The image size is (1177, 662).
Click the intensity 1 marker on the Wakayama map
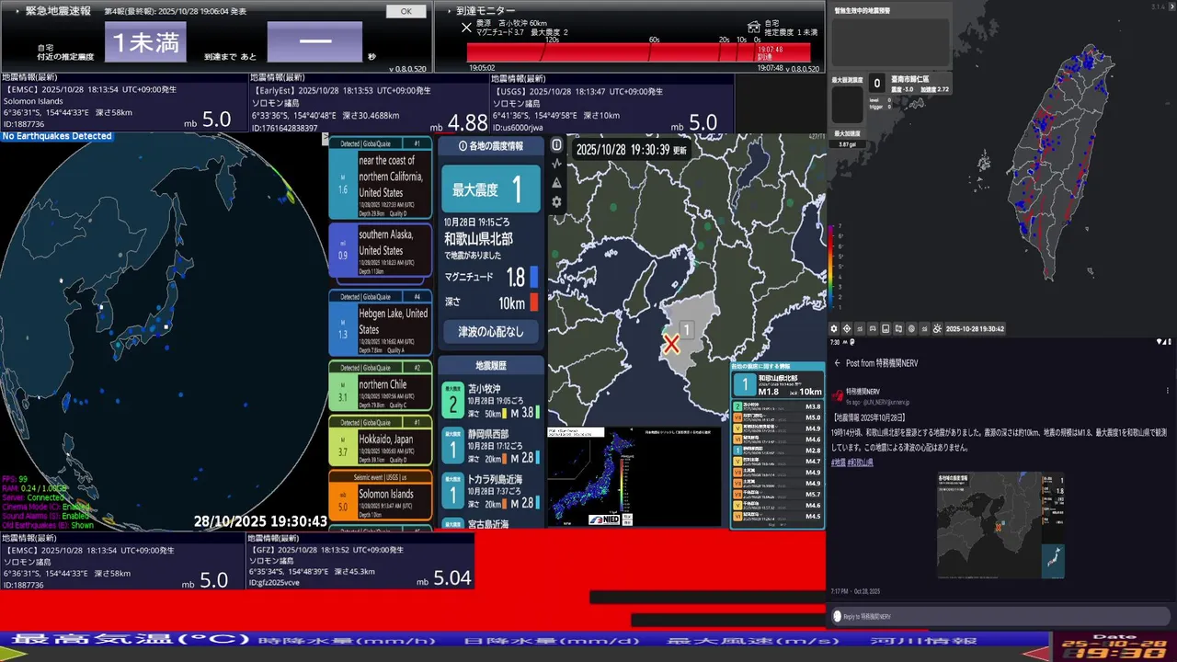pyautogui.click(x=685, y=329)
